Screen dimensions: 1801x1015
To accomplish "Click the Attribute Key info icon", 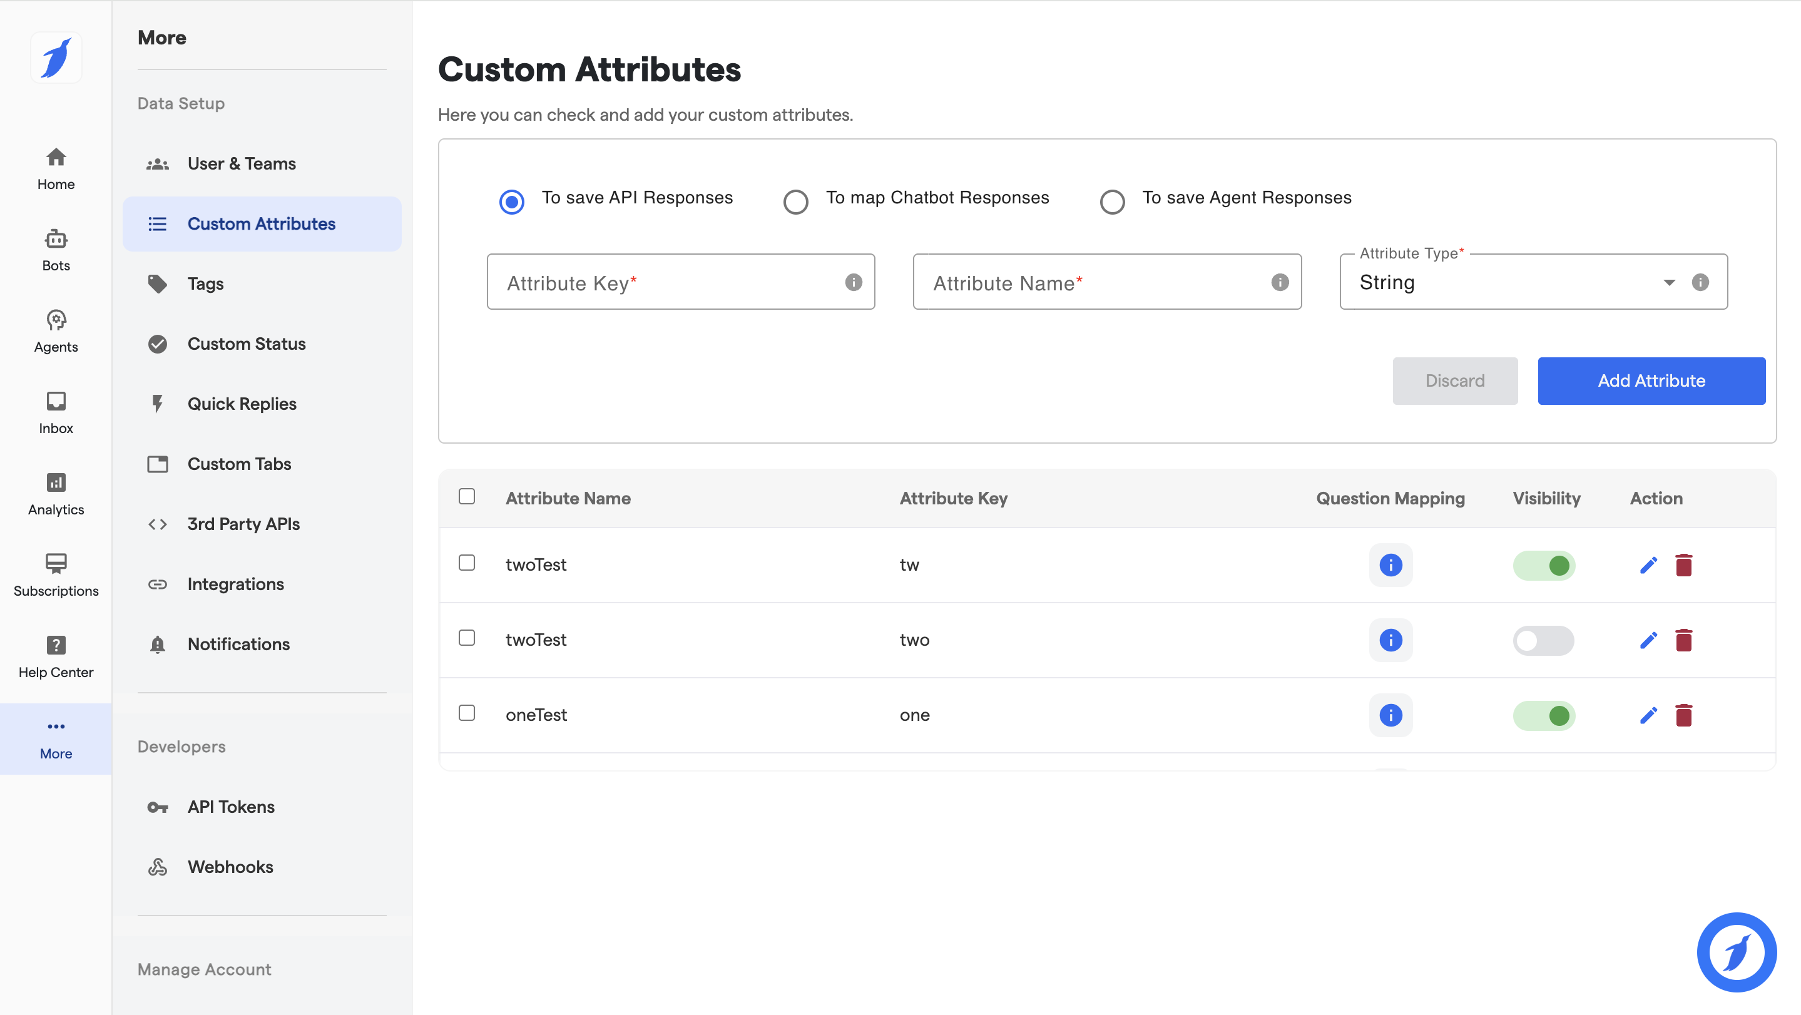I will point(853,282).
